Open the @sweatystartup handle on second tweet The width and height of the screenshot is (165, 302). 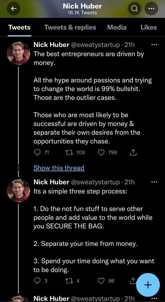(96, 182)
